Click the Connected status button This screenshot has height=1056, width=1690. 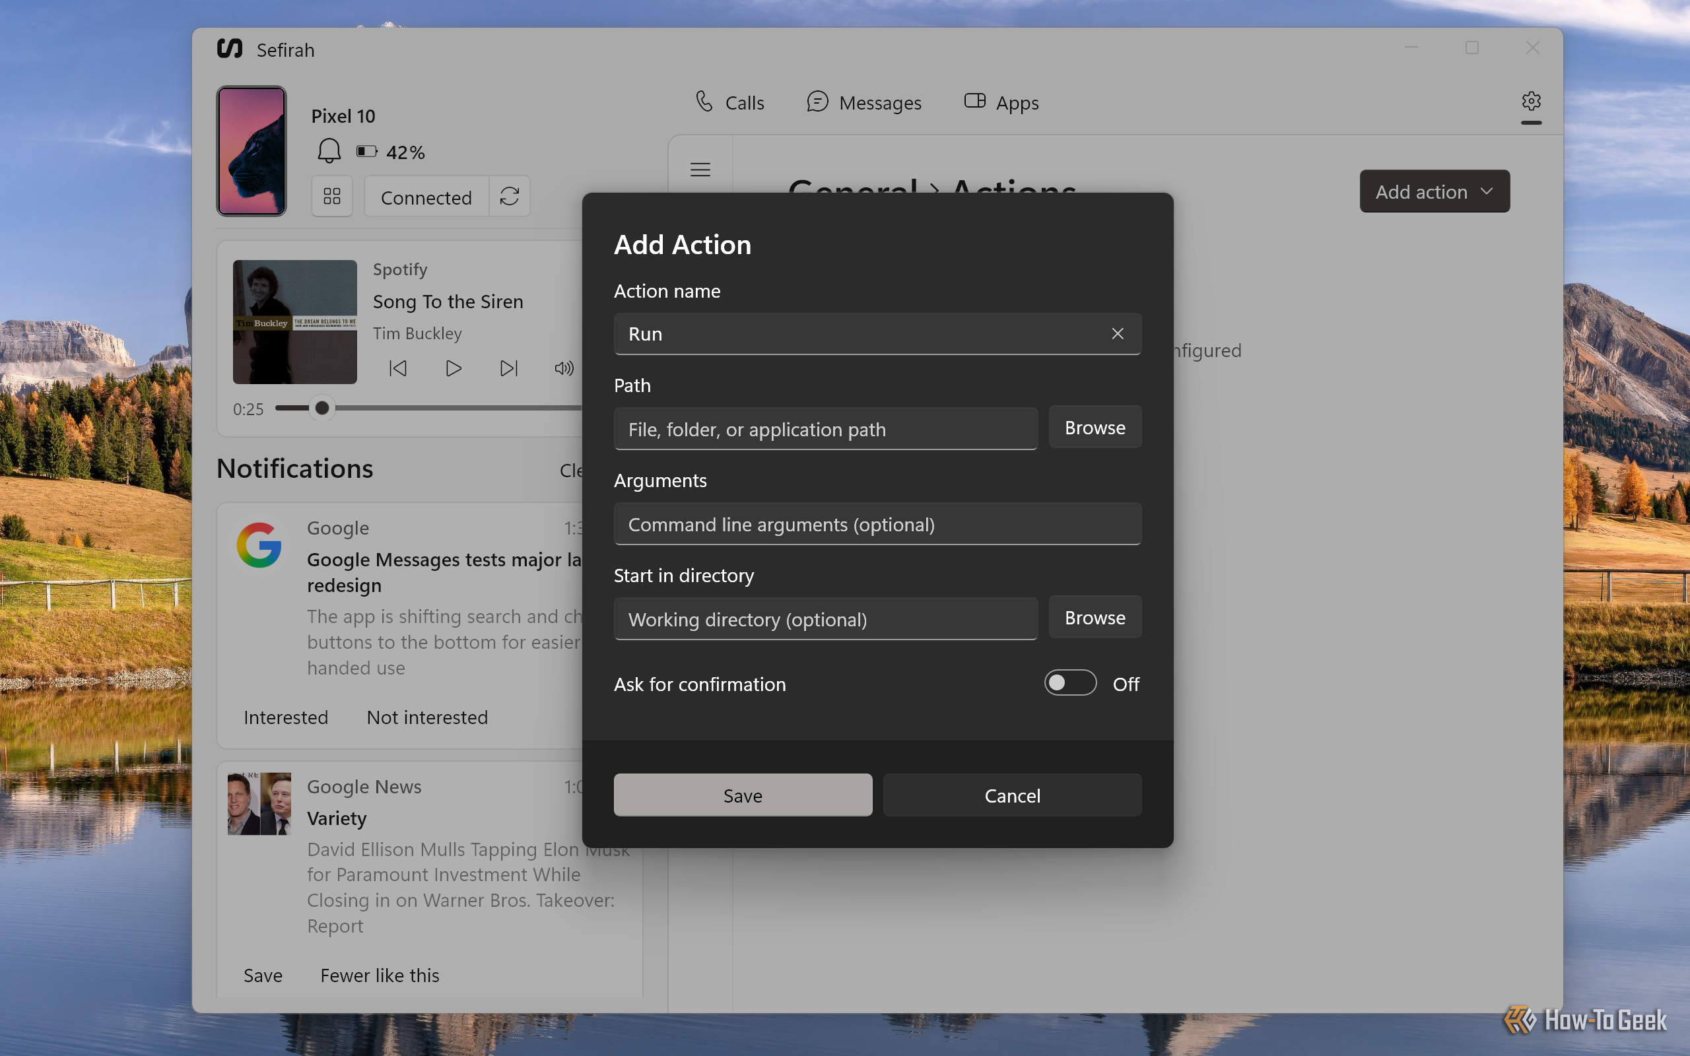pyautogui.click(x=426, y=196)
